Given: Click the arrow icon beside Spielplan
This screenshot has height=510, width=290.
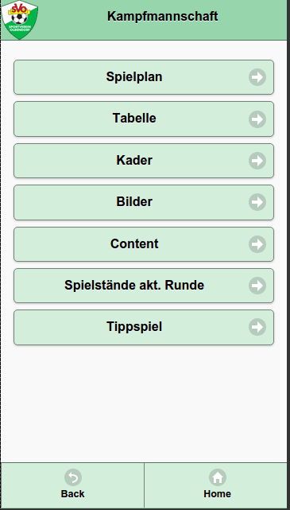Looking at the screenshot, I should point(257,77).
